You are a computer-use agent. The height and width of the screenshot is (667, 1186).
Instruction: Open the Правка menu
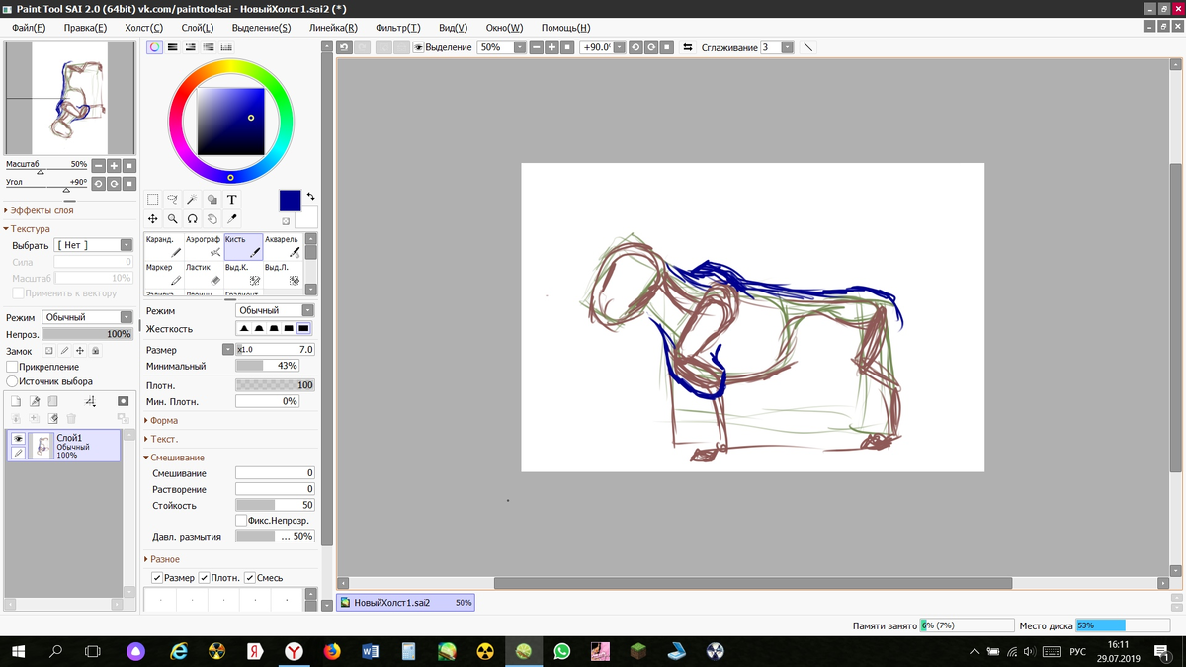coord(85,28)
